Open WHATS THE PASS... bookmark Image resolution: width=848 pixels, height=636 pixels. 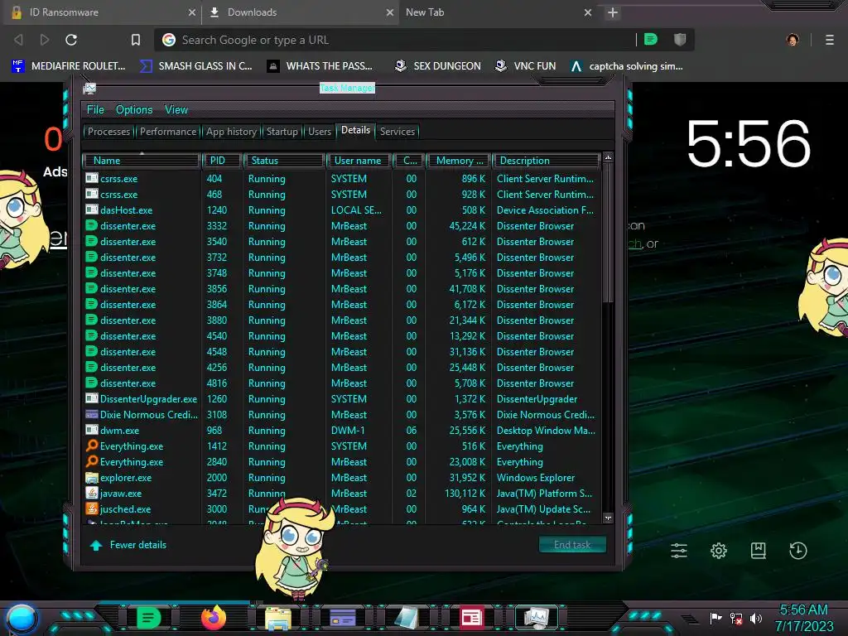(320, 66)
